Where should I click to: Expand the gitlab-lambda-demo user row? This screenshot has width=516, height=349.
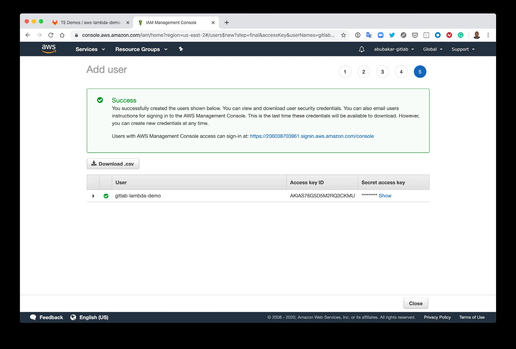pyautogui.click(x=93, y=196)
